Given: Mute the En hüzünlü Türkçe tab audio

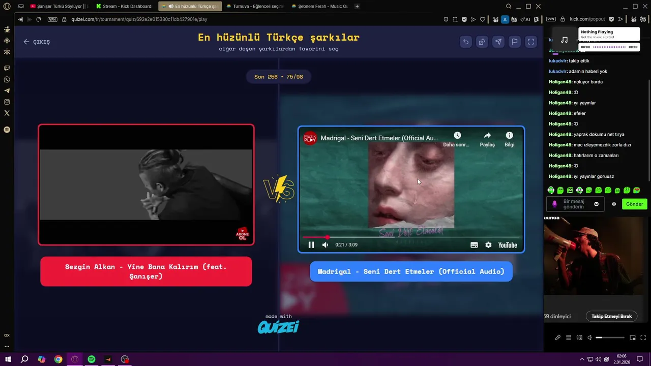Looking at the screenshot, I should (171, 6).
